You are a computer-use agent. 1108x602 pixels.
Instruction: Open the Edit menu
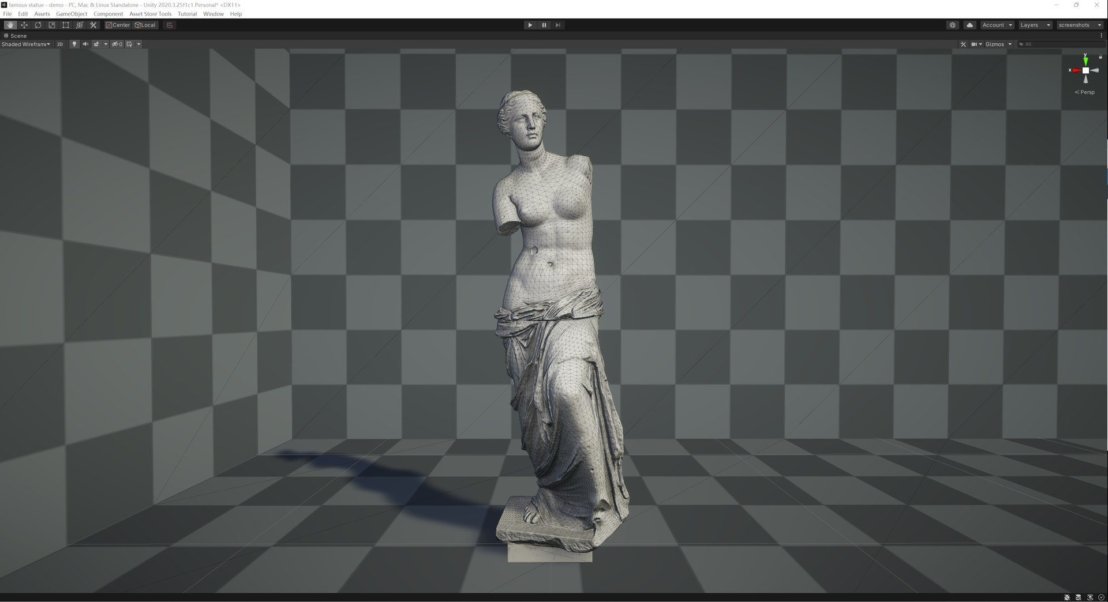[23, 14]
